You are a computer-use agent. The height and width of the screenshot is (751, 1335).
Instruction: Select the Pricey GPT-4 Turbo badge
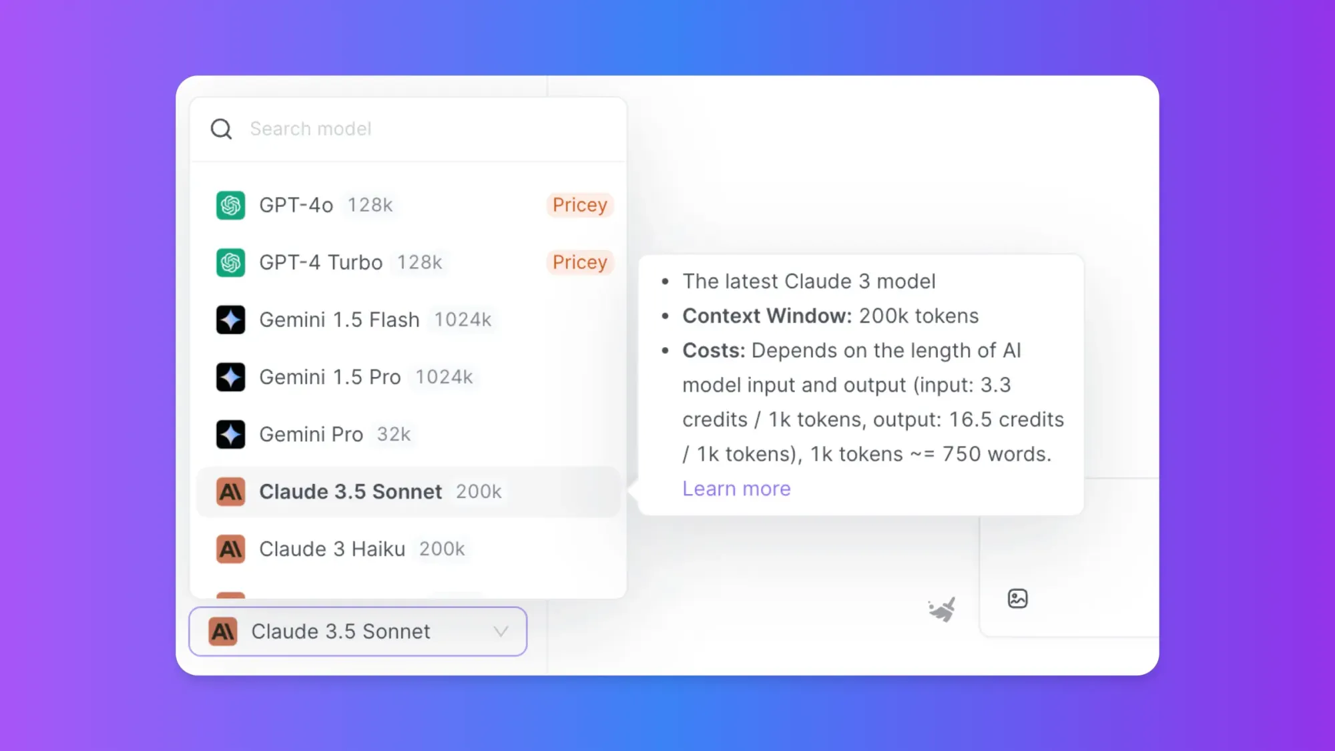pos(579,261)
